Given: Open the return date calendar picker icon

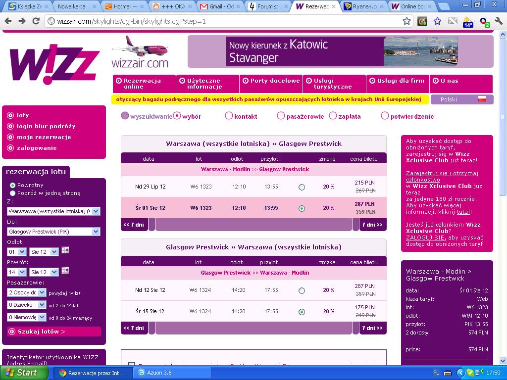Looking at the screenshot, I should click(65, 271).
